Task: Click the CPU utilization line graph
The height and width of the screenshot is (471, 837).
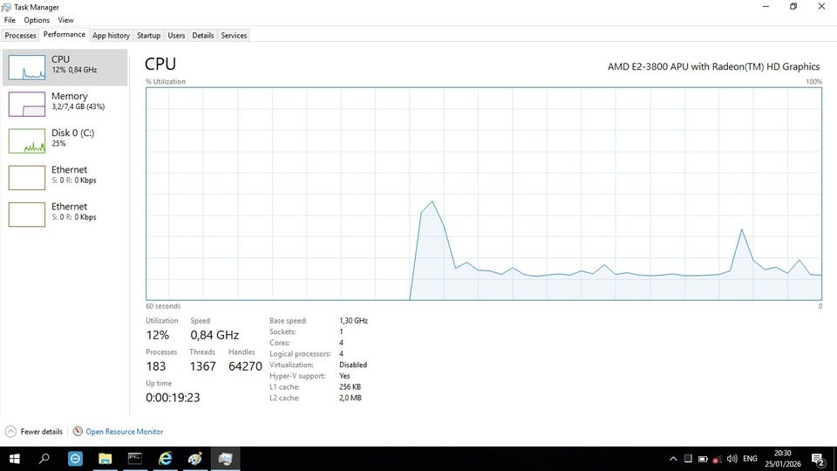Action: pos(484,194)
